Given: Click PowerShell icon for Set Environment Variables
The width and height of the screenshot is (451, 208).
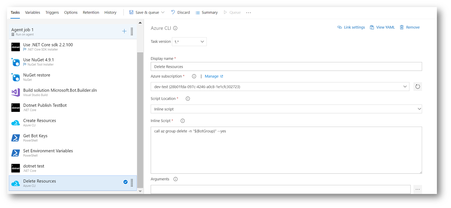Looking at the screenshot, I should pos(15,153).
